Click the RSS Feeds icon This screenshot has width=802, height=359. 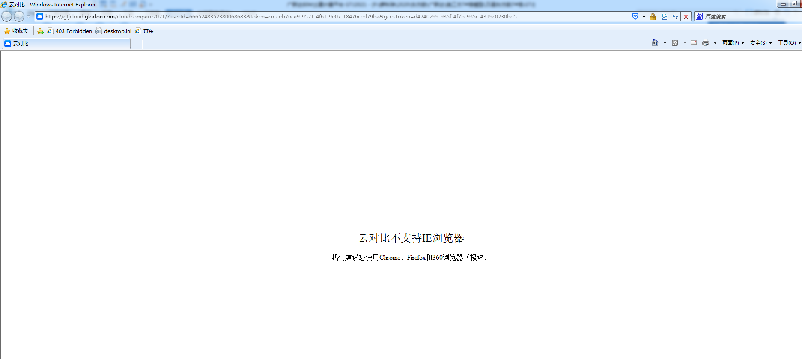(675, 42)
